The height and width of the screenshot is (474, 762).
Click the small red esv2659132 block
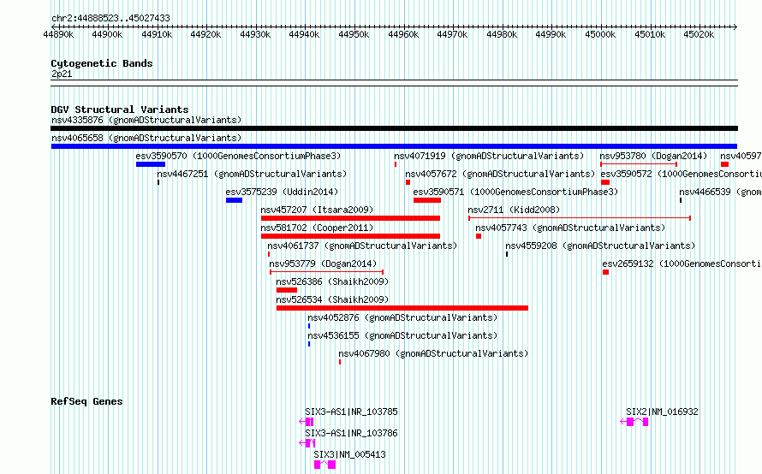click(605, 272)
